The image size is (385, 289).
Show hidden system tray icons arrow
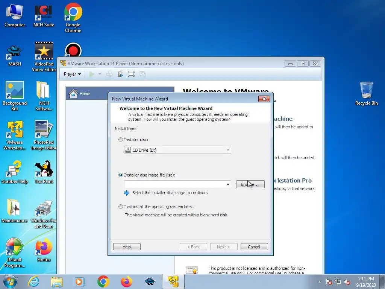tap(320, 282)
